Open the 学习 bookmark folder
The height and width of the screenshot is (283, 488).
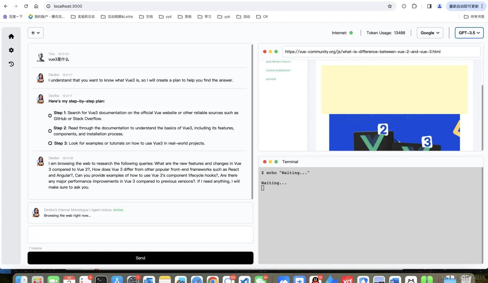click(x=204, y=16)
